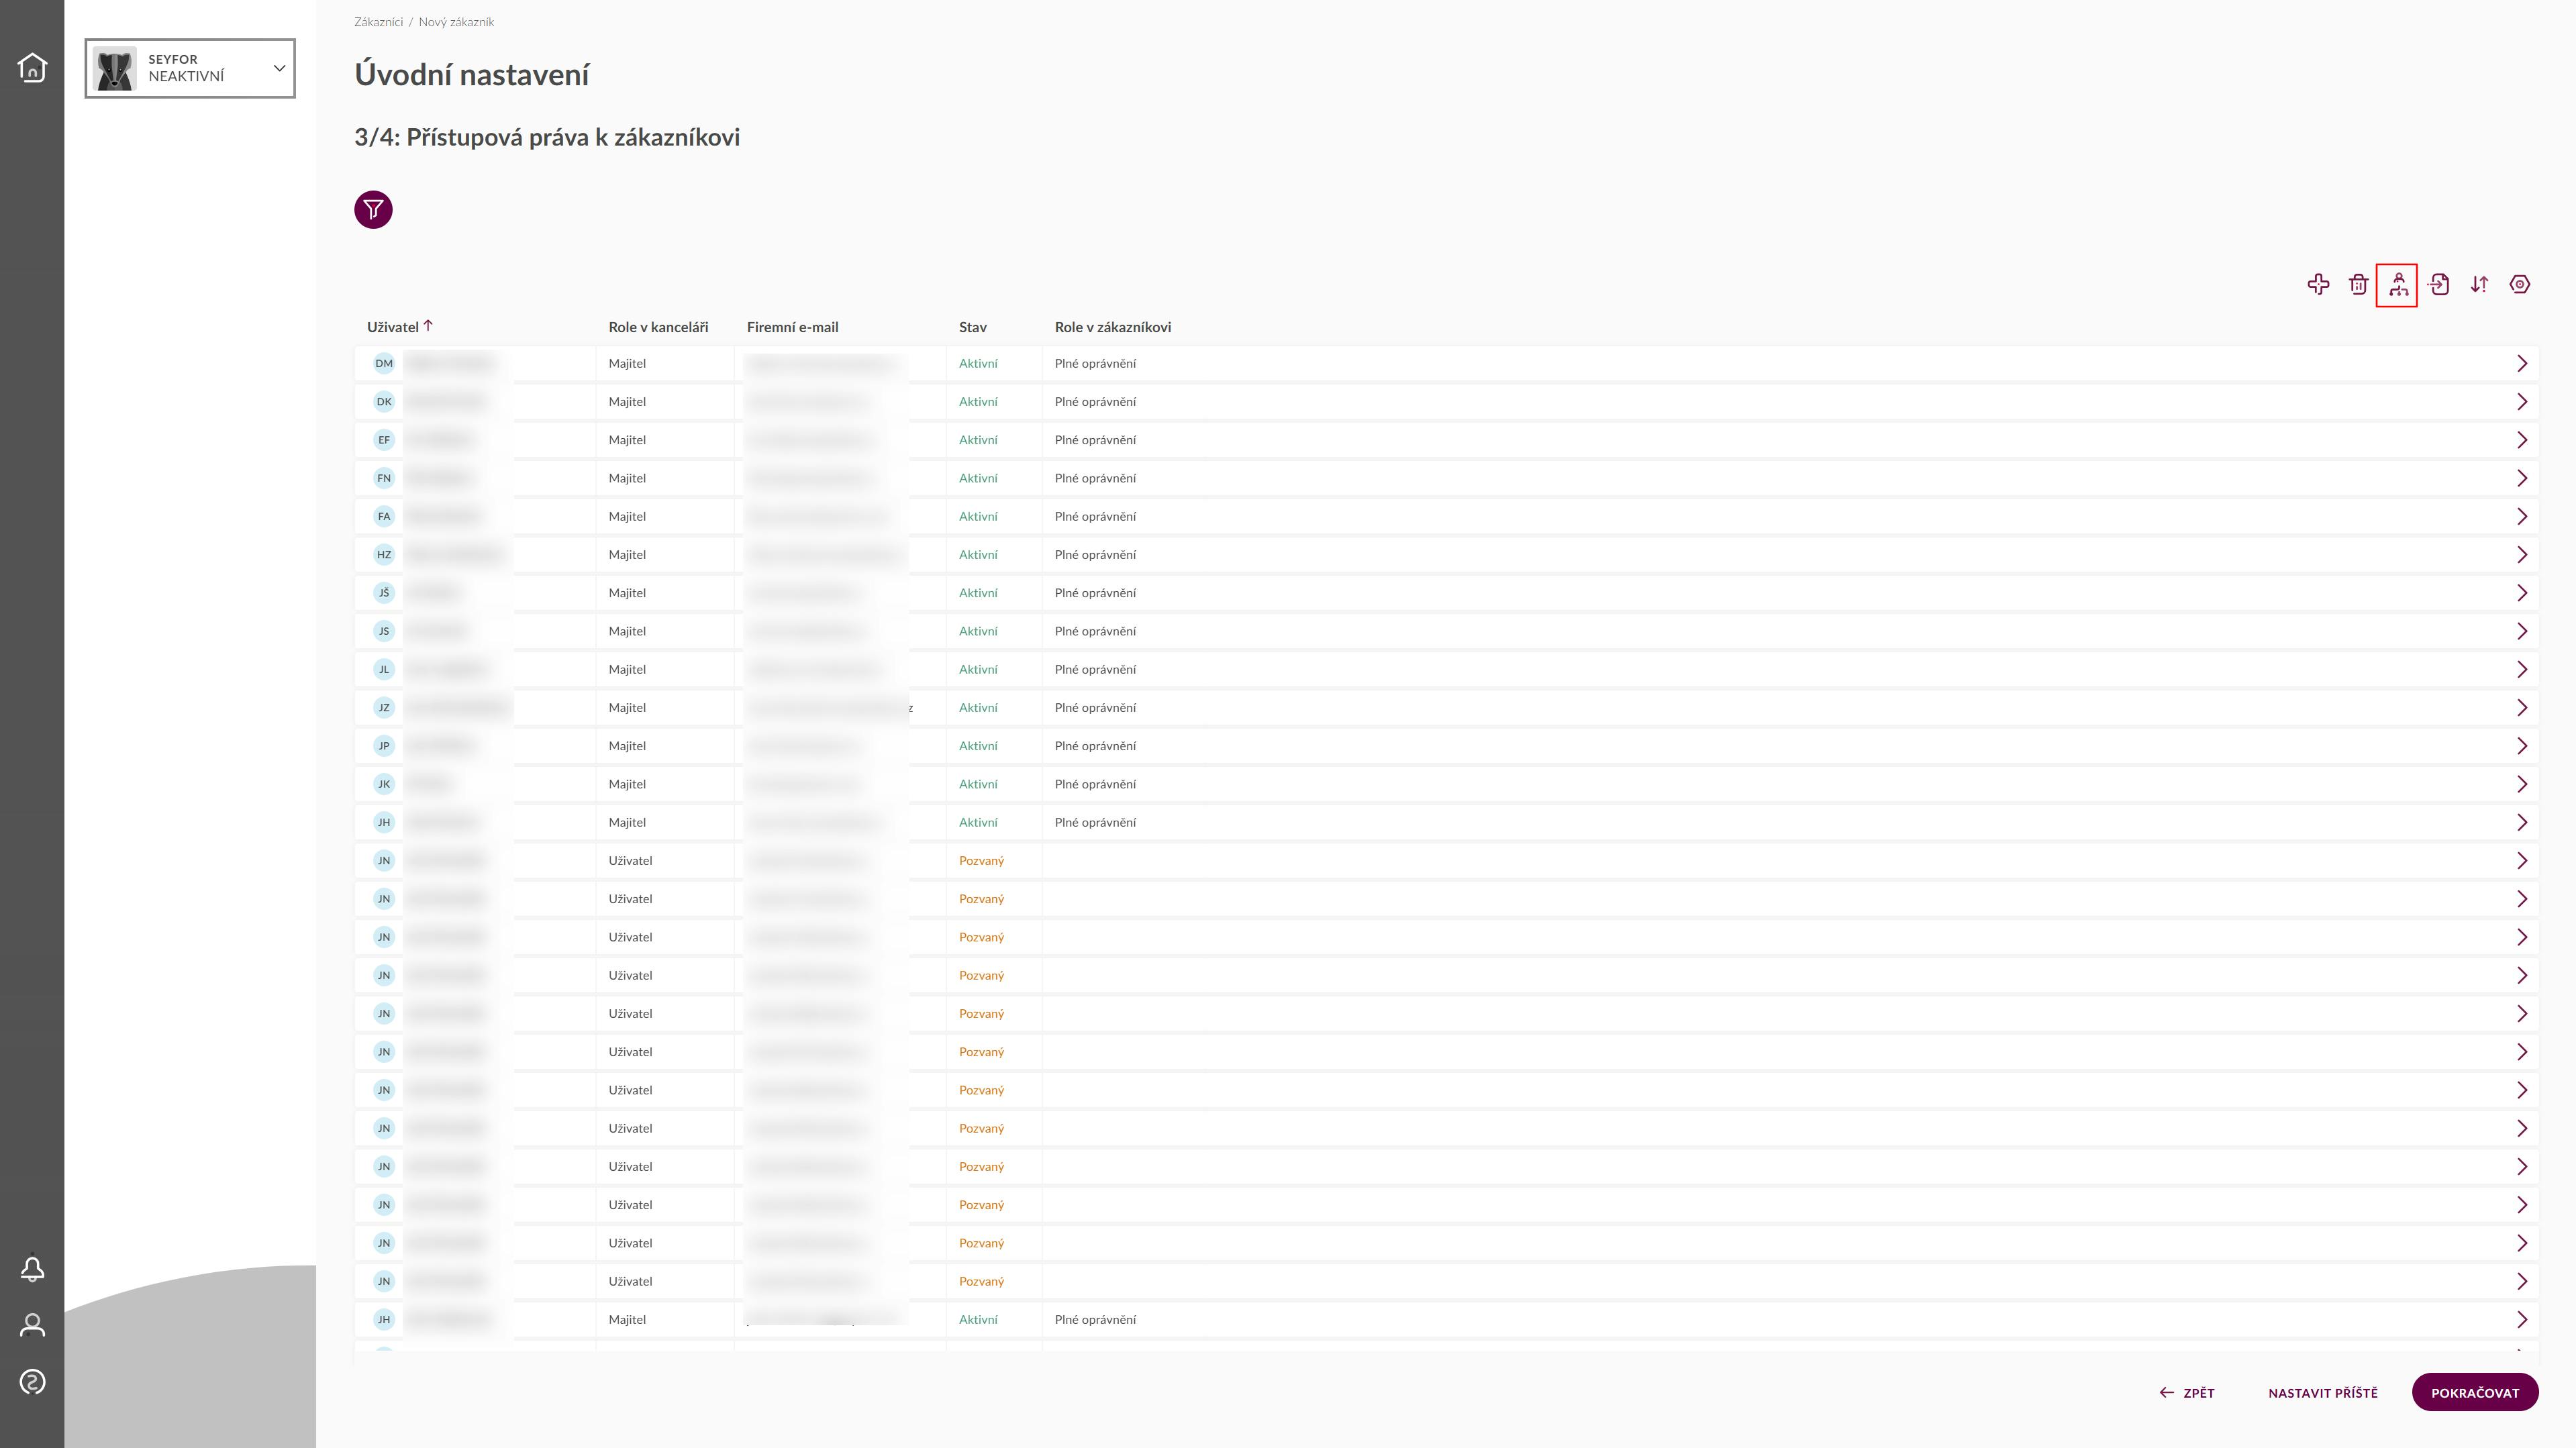Open help question mark icon in sidebar
Viewport: 2576px width, 1448px height.
[32, 1382]
